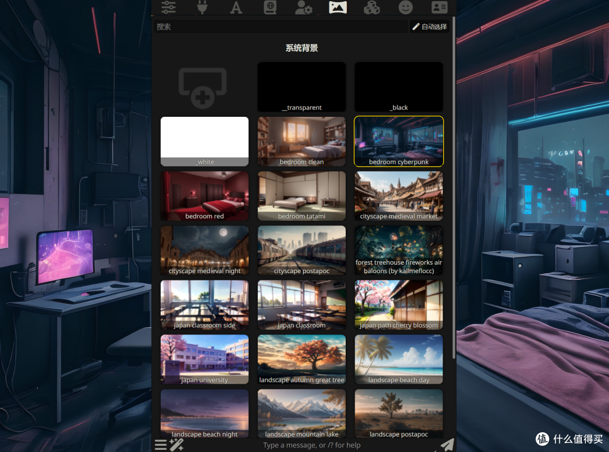
Task: Open the text formatting 'A' icon
Action: [236, 7]
